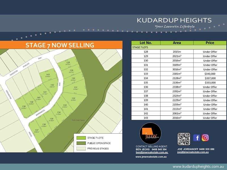
Task: Click the $337,000 price for lot 134
Action: (210, 78)
